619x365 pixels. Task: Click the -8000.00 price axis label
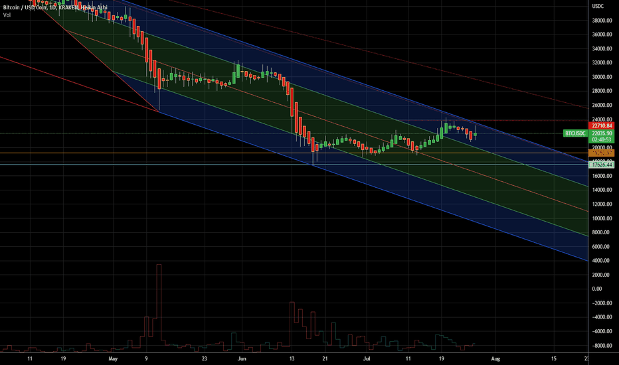point(602,346)
